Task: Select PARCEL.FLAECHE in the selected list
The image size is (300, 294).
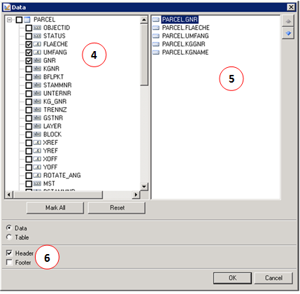Action: pyautogui.click(x=186, y=28)
